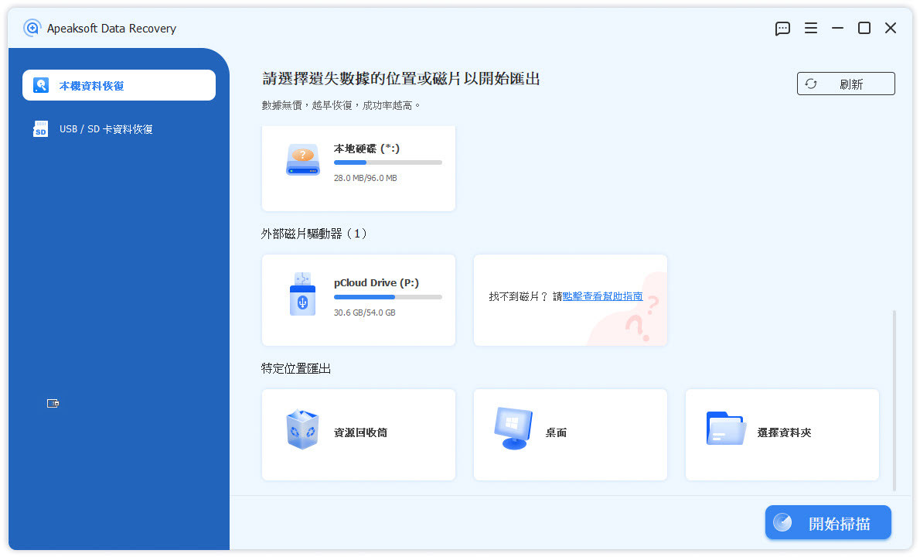The width and height of the screenshot is (920, 557).
Task: Click the 刷新 refresh button
Action: pyautogui.click(x=846, y=84)
